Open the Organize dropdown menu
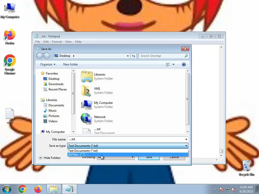This screenshot has height=194, width=259. pos(48,64)
